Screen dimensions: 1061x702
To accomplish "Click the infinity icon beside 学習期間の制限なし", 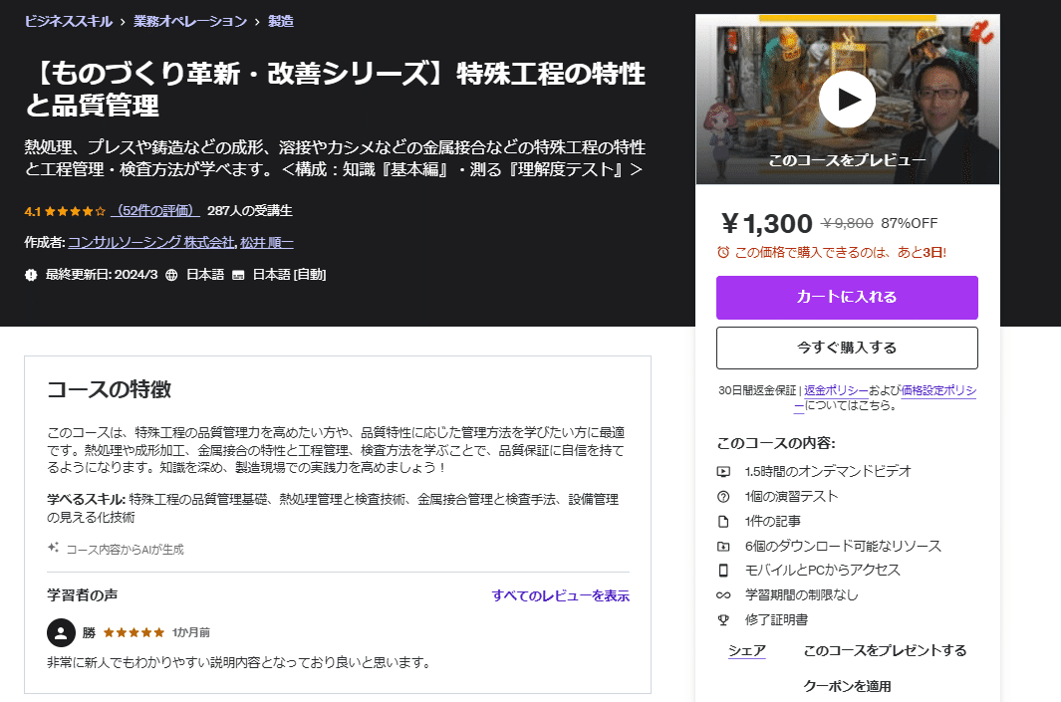I will pyautogui.click(x=722, y=593).
